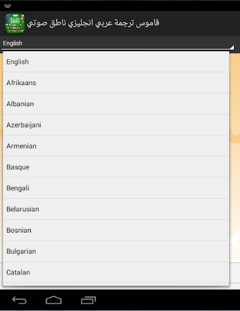Choose Albanian in the dropdown list
This screenshot has width=240, height=311.
(x=116, y=104)
